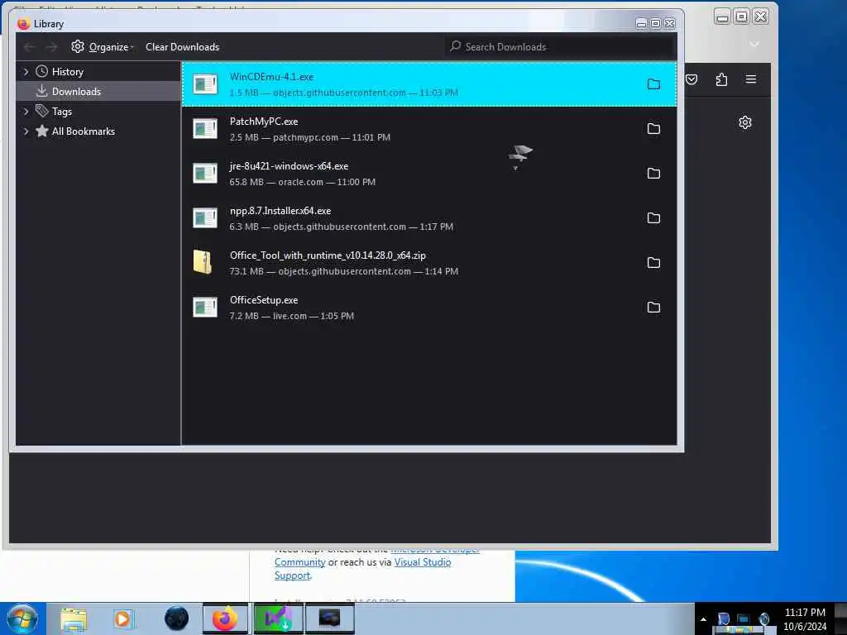
Task: Show hidden system tray icons arrow
Action: (x=703, y=619)
